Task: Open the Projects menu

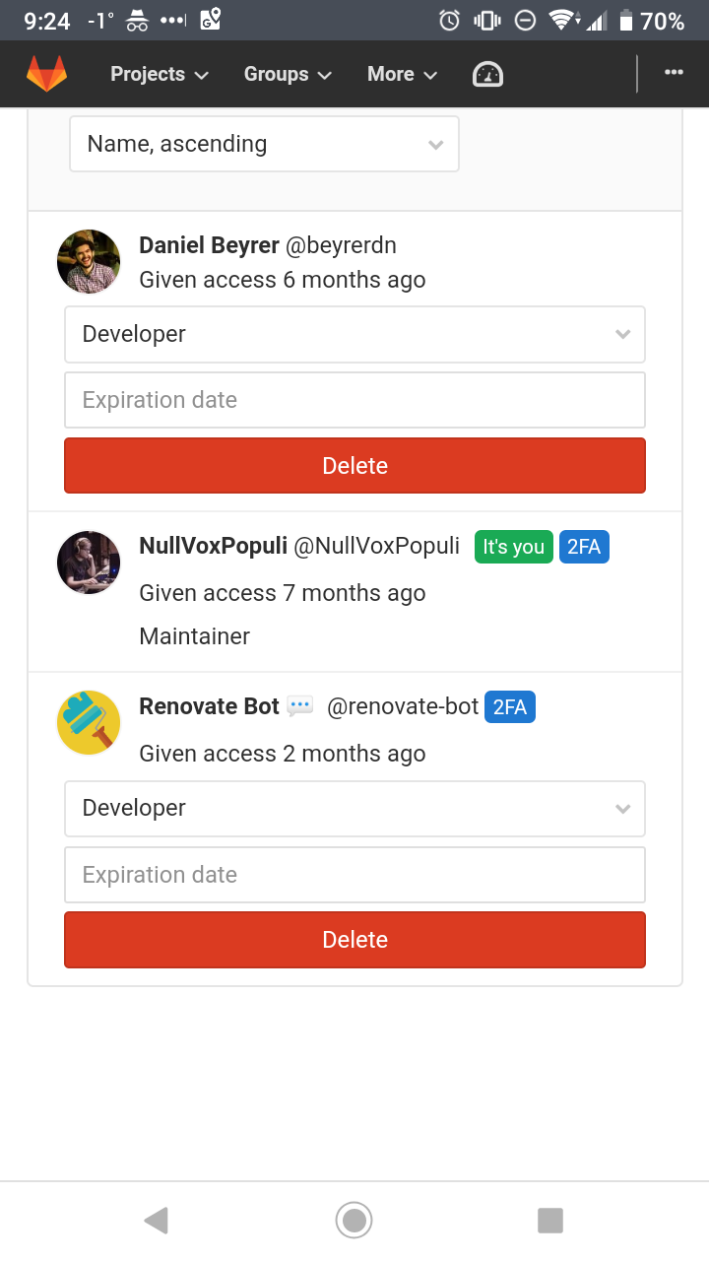Action: coord(158,73)
